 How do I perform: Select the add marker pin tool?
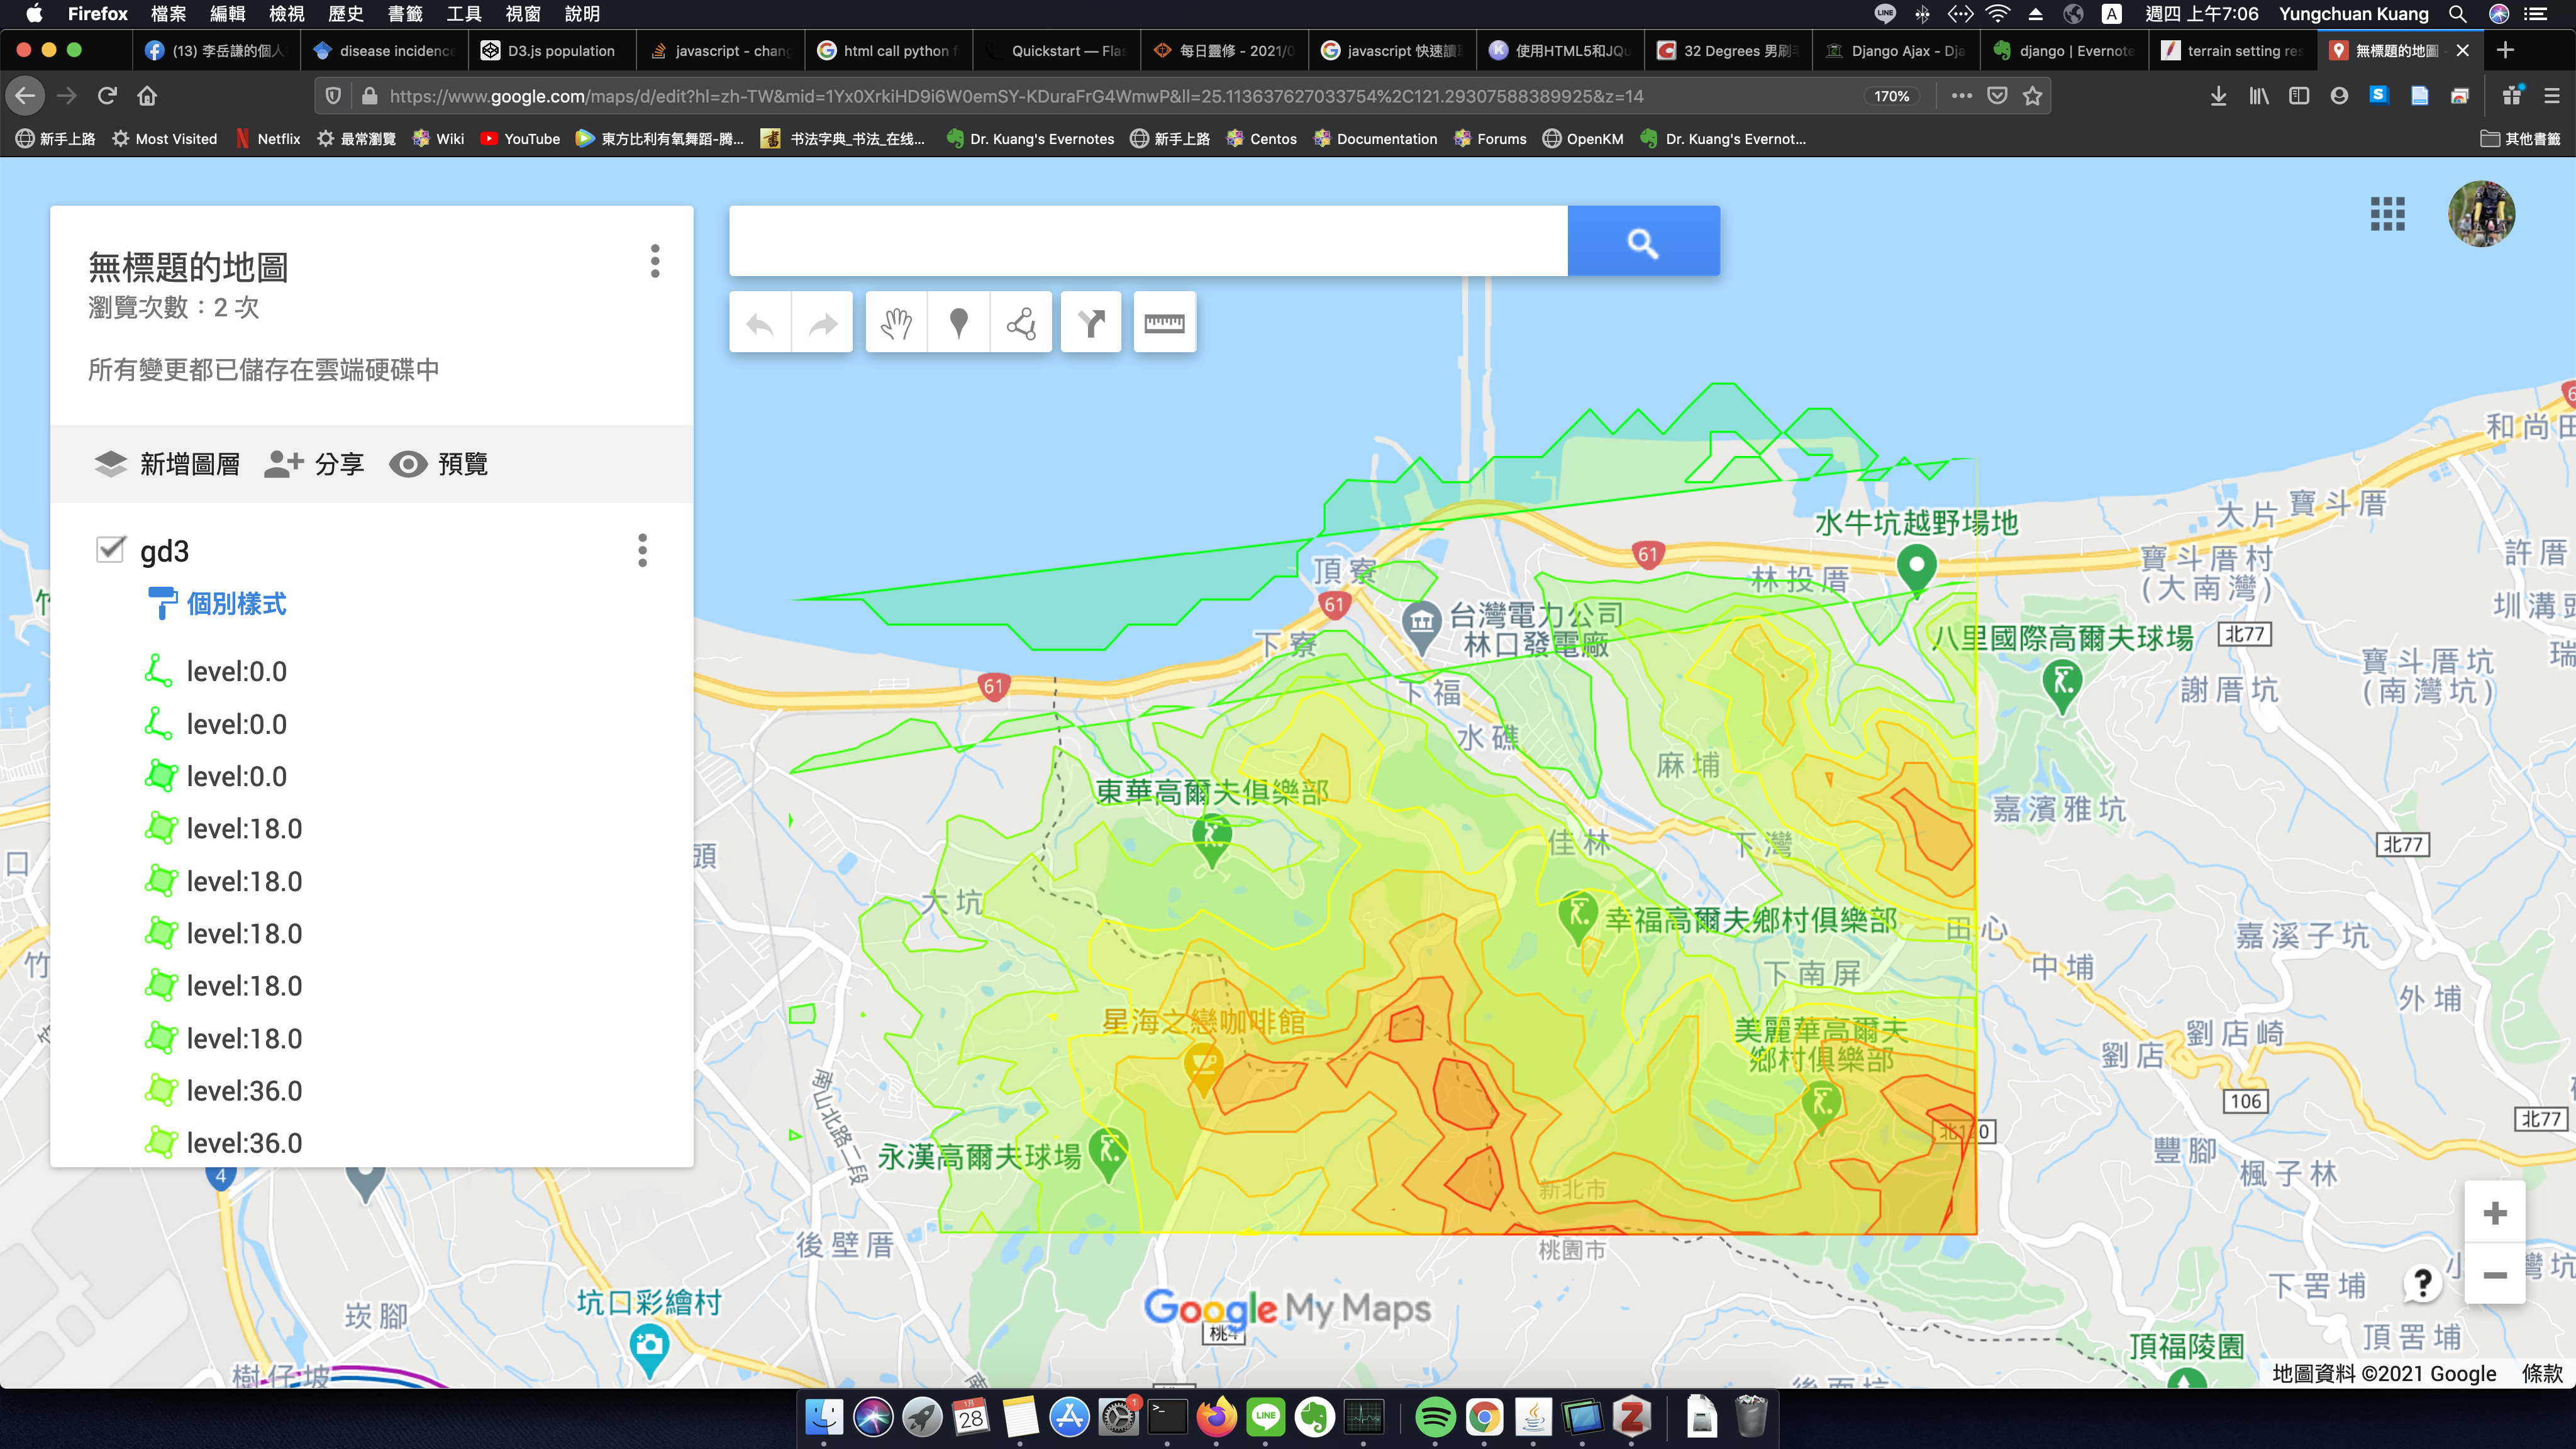pyautogui.click(x=958, y=323)
